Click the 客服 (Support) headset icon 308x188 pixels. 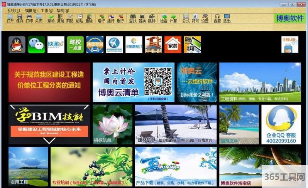[x=217, y=18]
